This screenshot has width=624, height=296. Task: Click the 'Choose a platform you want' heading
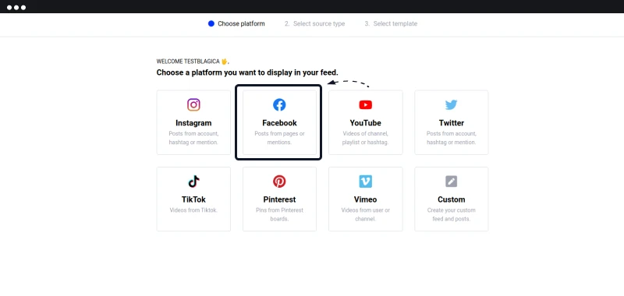pos(247,72)
